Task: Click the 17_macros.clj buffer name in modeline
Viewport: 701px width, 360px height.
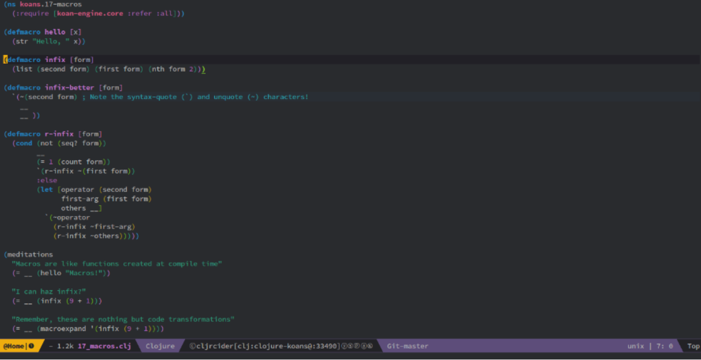Action: (104, 346)
